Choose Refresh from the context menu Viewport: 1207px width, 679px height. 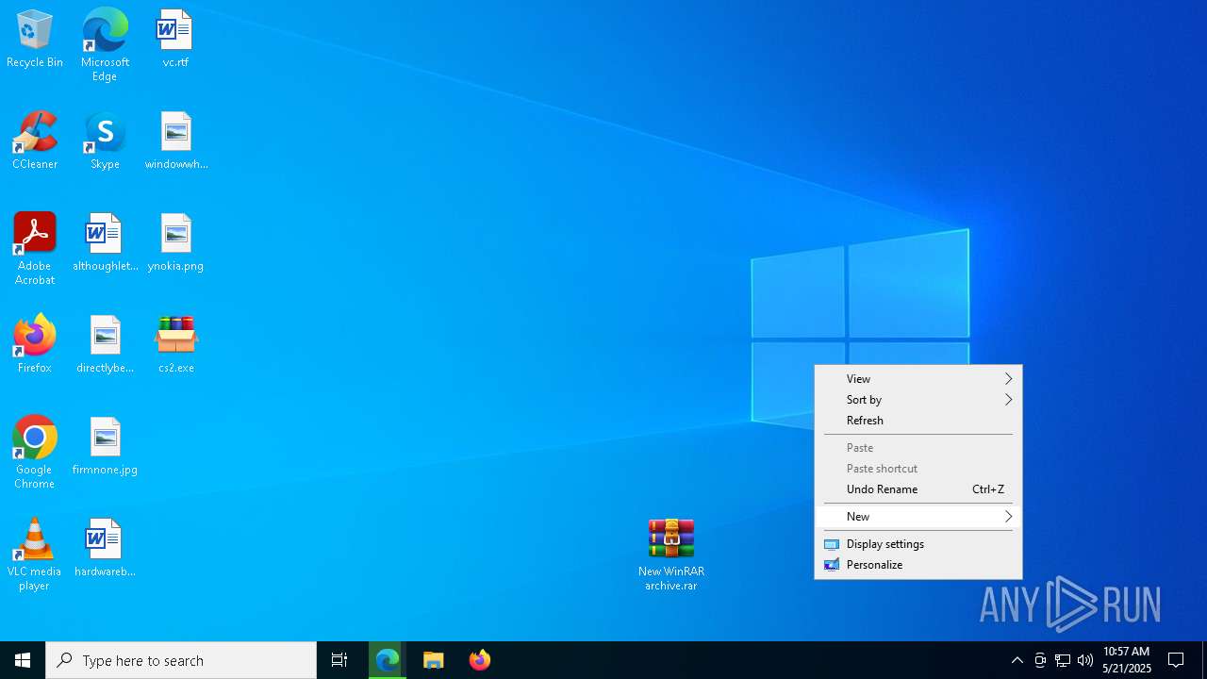[918, 421]
